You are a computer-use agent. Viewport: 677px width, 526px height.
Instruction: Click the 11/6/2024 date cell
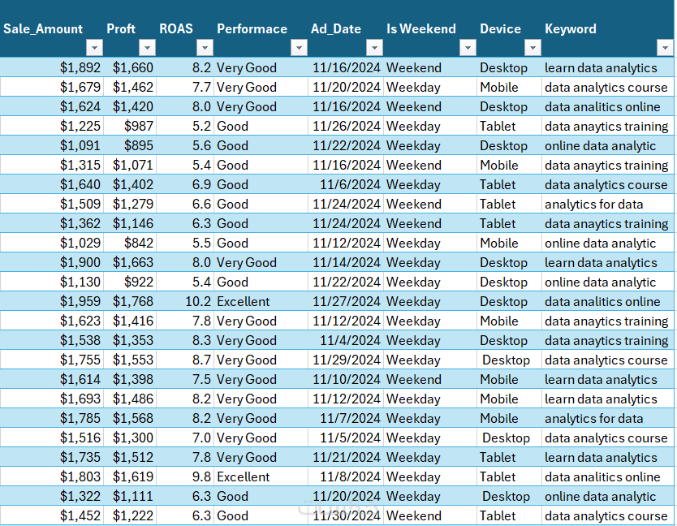coord(346,184)
